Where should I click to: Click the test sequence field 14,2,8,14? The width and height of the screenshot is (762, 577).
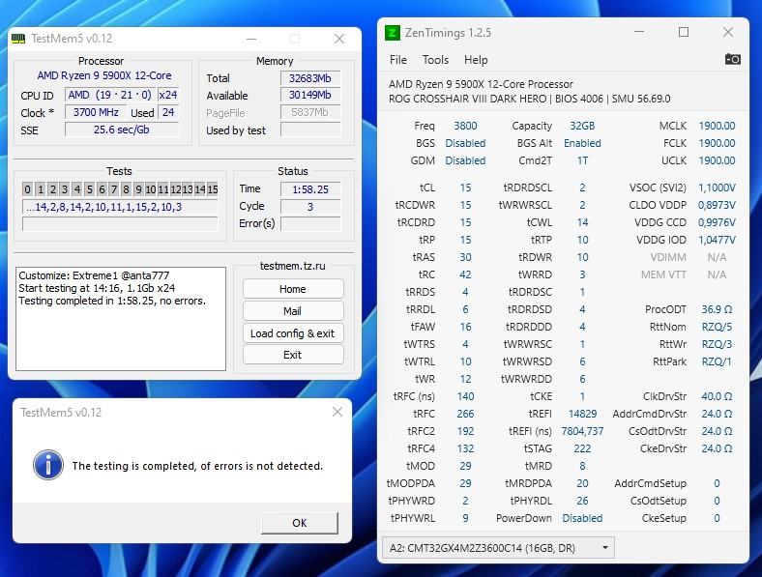tap(120, 207)
